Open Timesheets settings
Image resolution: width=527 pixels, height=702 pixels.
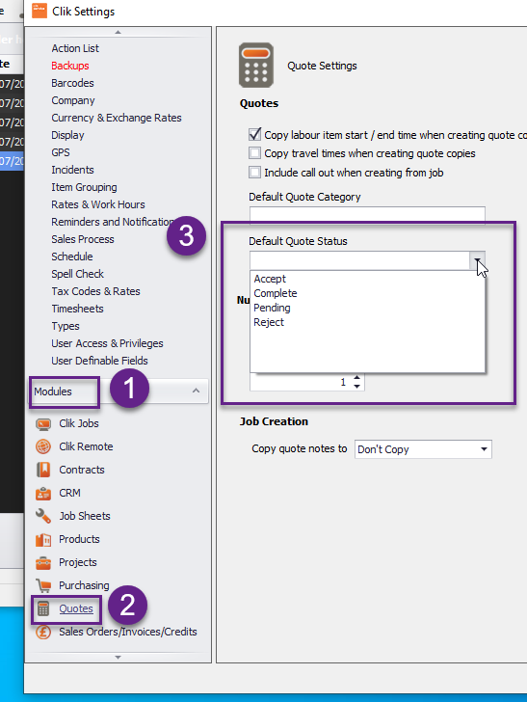(77, 309)
